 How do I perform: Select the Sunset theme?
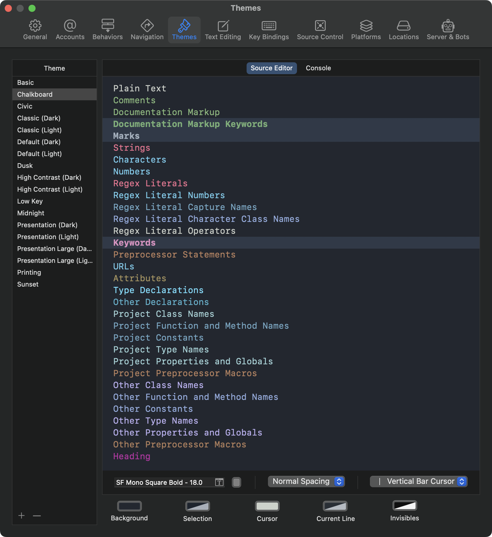55,284
